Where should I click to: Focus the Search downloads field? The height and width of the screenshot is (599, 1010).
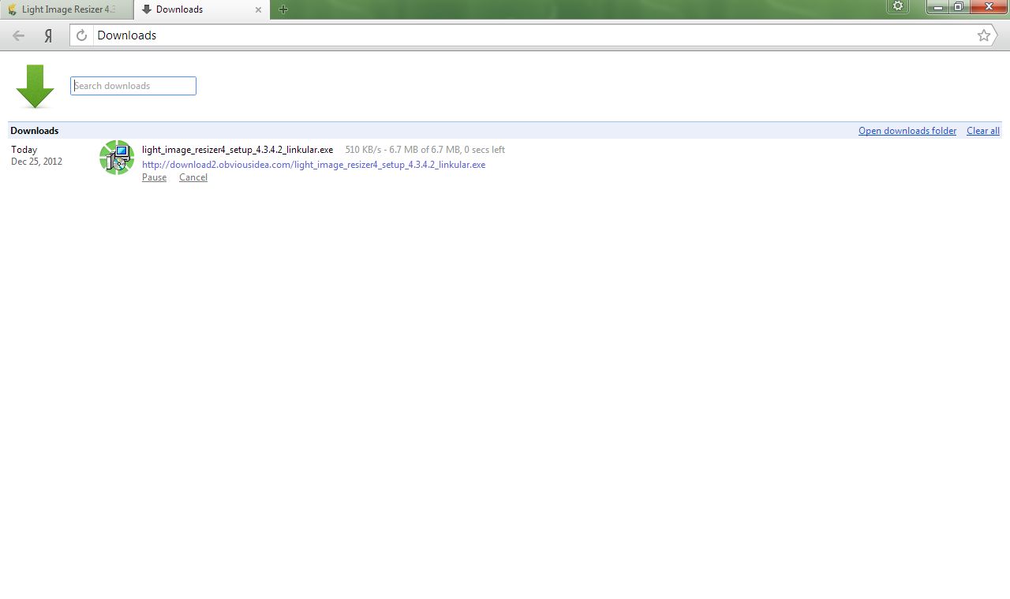[x=133, y=86]
